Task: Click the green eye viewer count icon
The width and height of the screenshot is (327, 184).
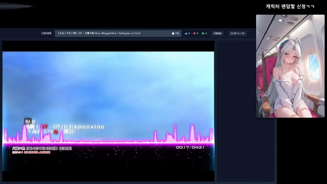Action: point(203,33)
